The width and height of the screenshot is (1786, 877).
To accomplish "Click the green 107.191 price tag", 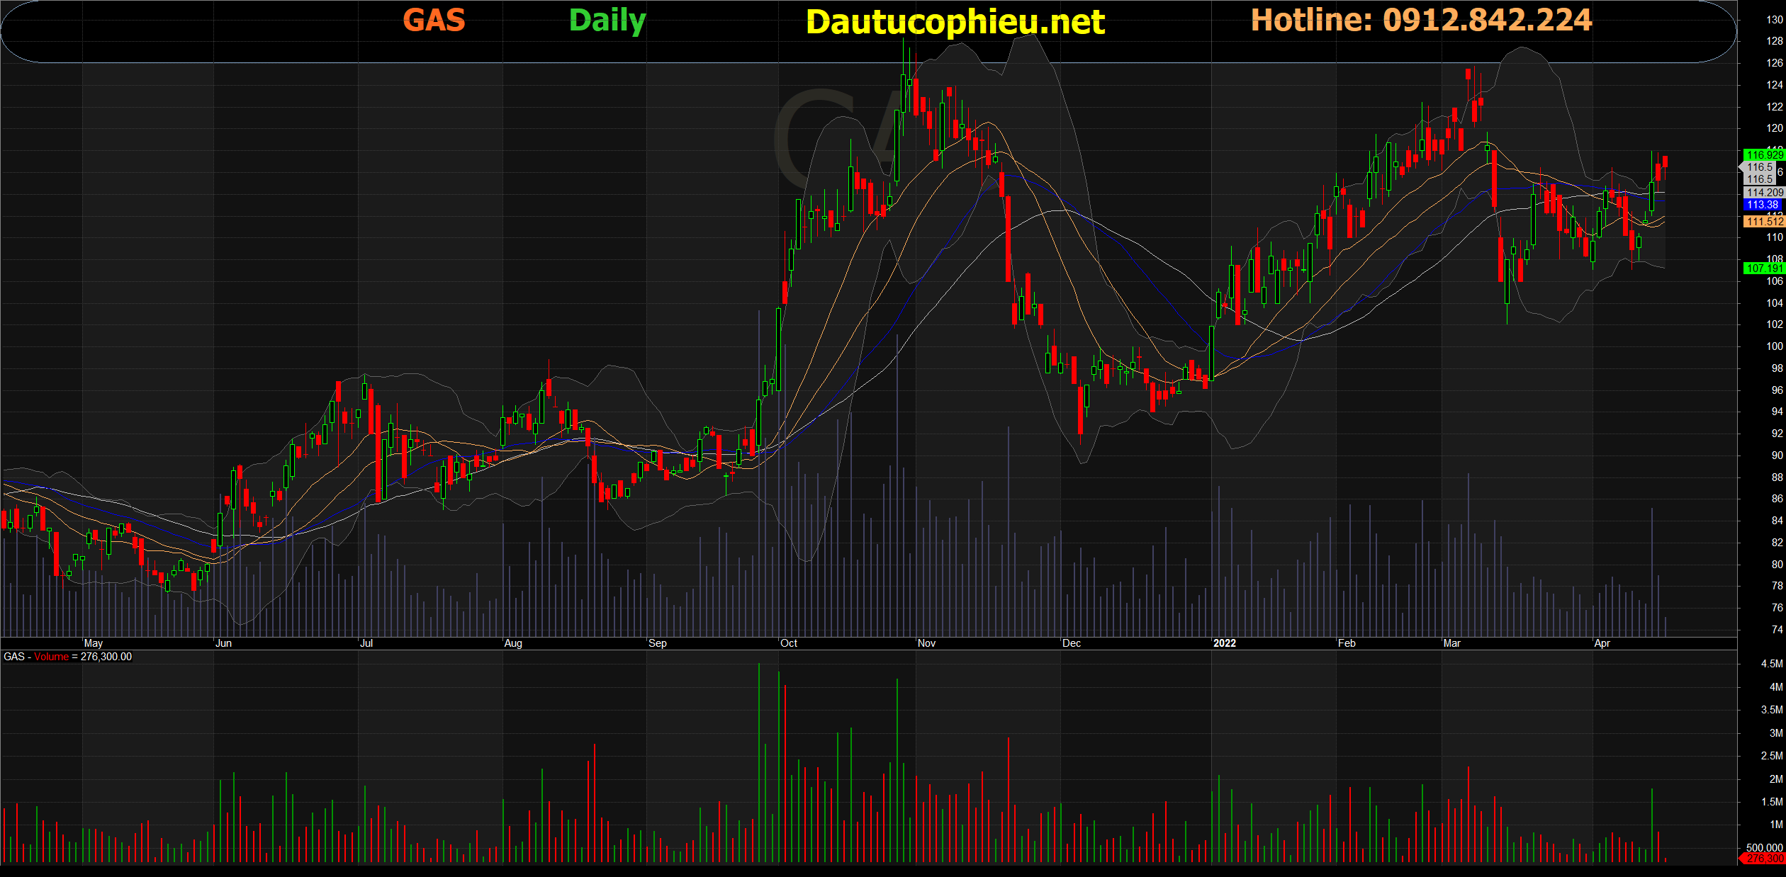I will [x=1763, y=268].
